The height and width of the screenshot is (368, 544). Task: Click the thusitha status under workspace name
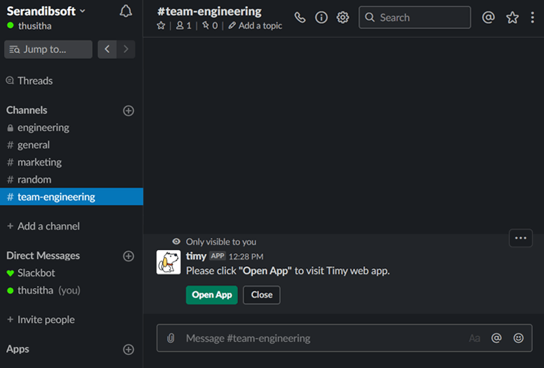[x=29, y=26]
